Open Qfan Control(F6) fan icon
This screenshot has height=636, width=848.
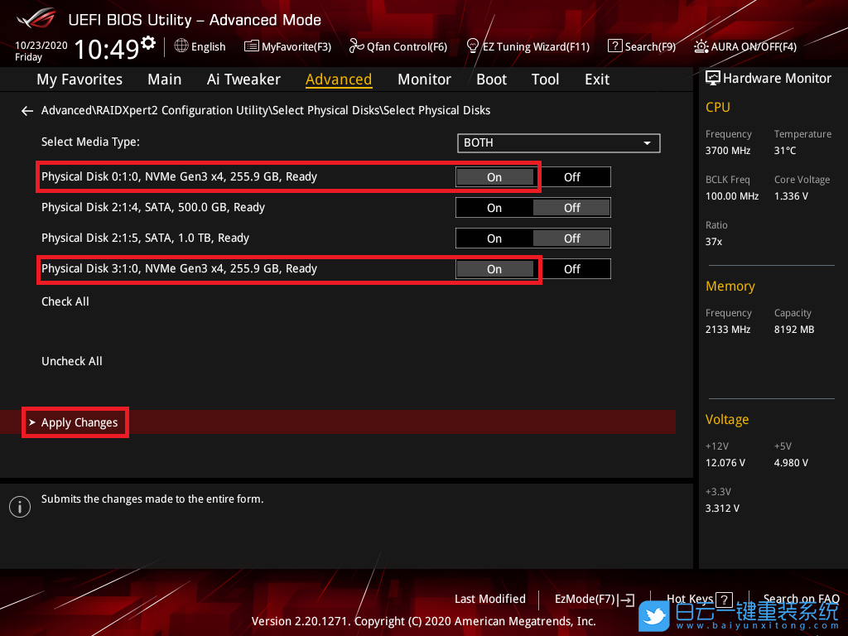(356, 46)
